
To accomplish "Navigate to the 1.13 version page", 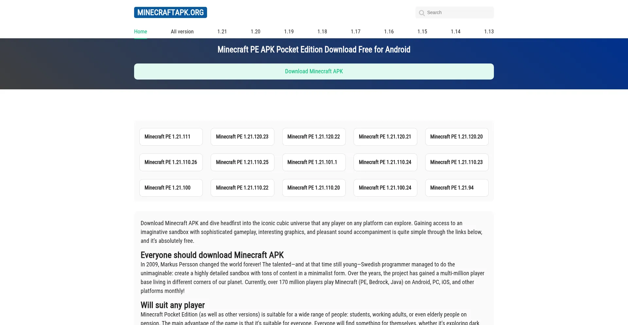I will pos(489,31).
